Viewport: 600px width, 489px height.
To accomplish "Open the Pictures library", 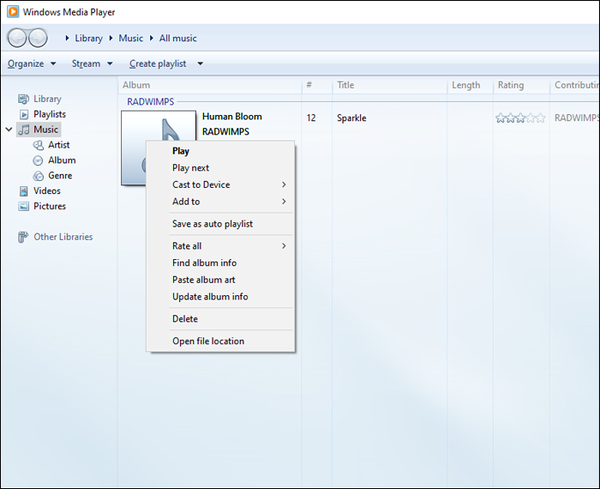I will click(50, 206).
